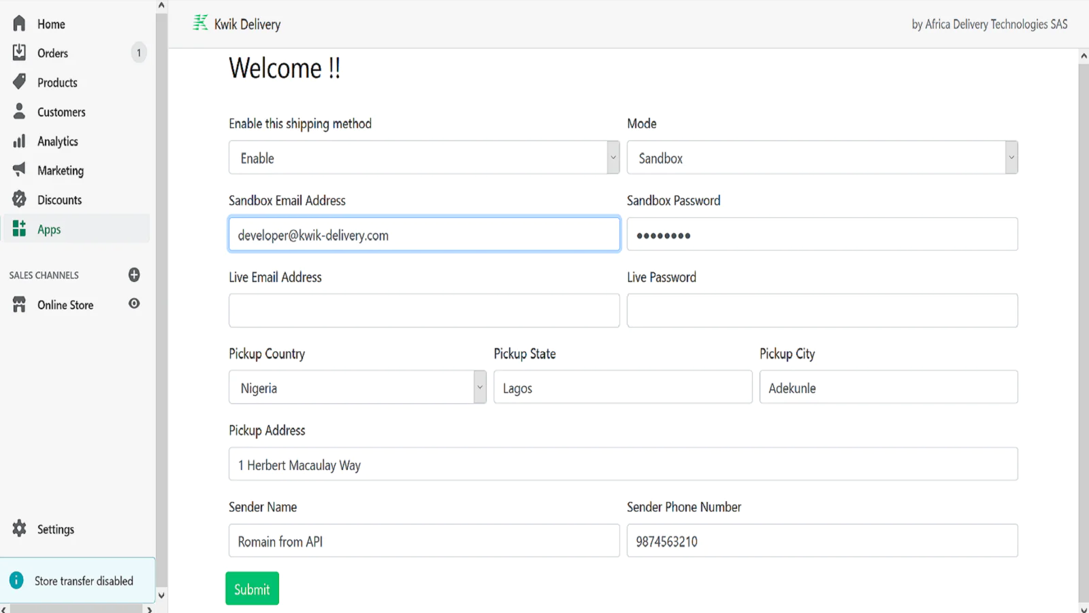The width and height of the screenshot is (1089, 613).
Task: Add a sales channel with plus icon
Action: tap(134, 274)
